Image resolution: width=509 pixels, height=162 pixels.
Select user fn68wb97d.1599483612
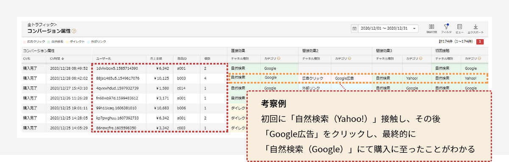coord(117,98)
